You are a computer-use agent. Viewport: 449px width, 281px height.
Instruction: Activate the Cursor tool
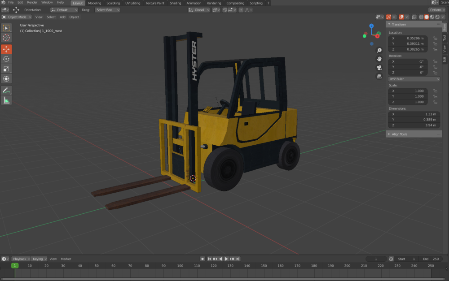(6, 38)
